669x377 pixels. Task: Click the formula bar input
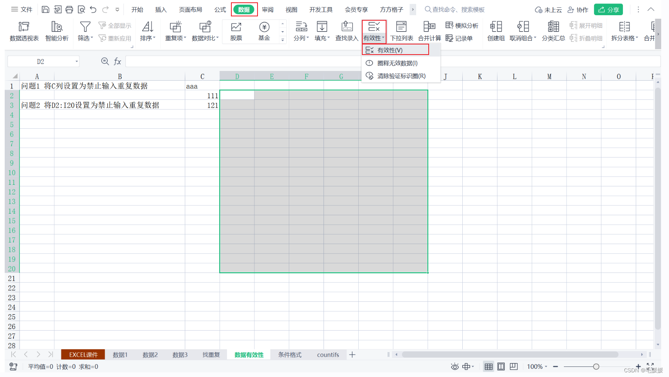click(393, 61)
